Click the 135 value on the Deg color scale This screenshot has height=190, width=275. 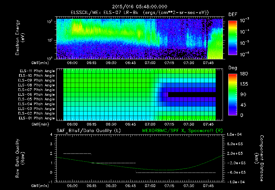point(244,84)
